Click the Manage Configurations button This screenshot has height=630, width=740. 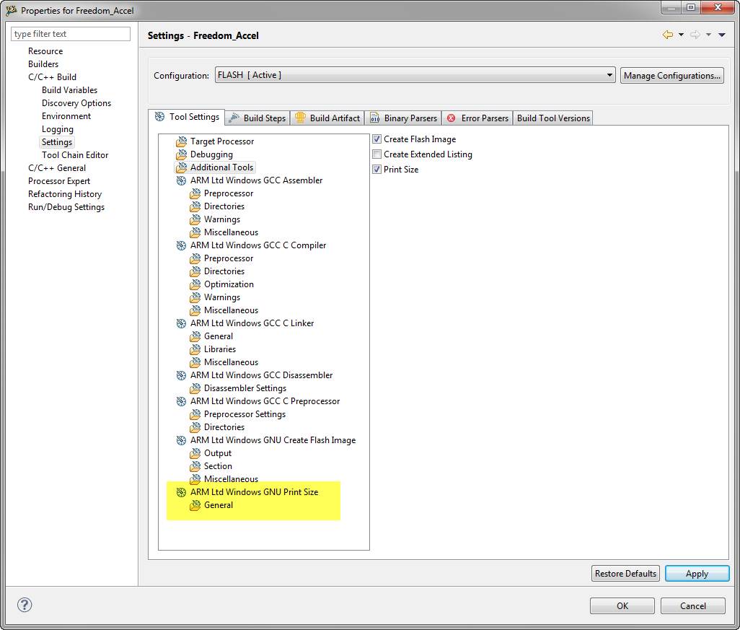coord(671,75)
